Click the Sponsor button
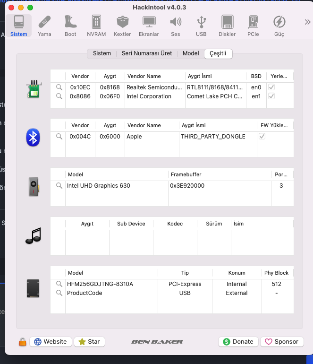 [281, 342]
